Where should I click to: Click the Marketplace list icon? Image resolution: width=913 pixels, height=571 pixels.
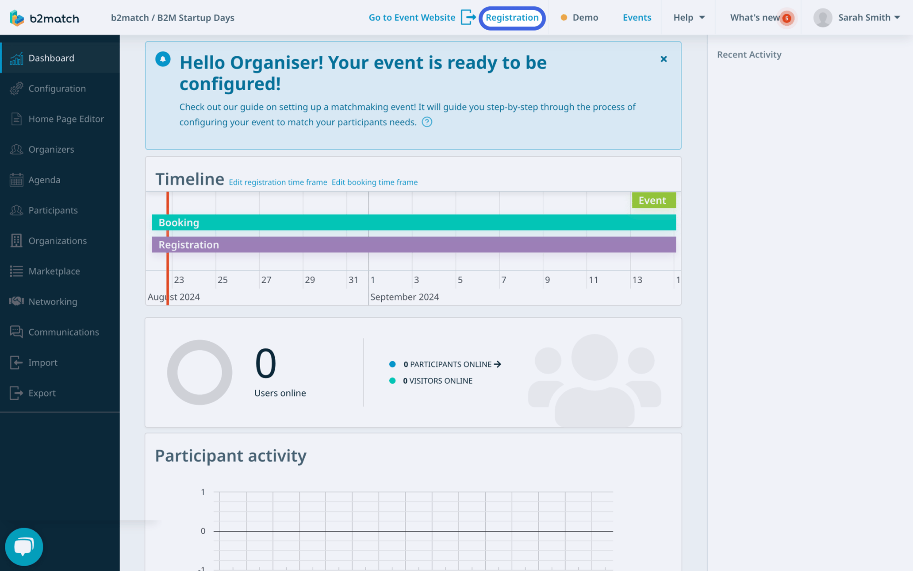(16, 271)
